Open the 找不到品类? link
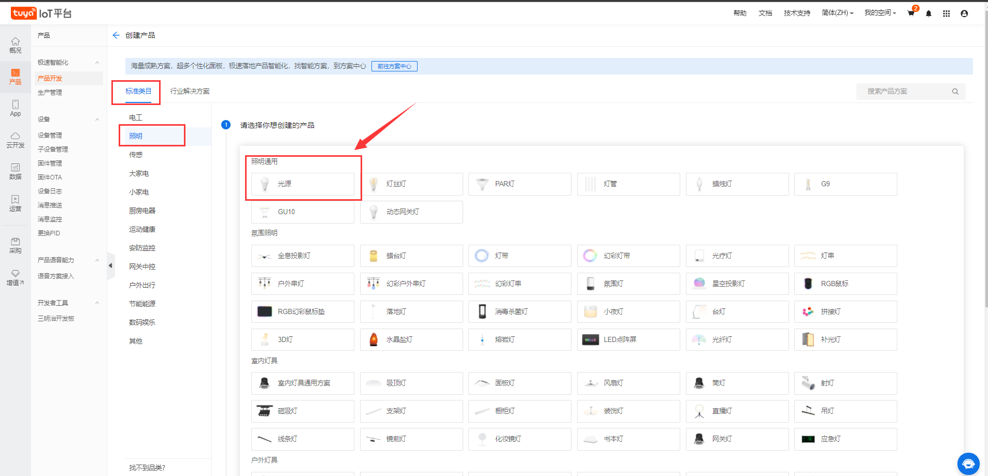 pyautogui.click(x=147, y=468)
